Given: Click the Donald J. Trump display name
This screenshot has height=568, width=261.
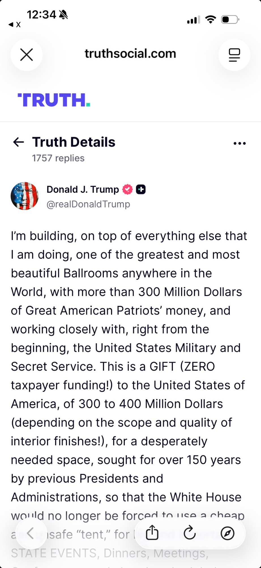Looking at the screenshot, I should pos(83,189).
